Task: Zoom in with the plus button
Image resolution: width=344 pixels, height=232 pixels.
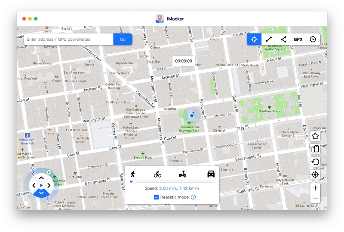Action: tap(315, 188)
